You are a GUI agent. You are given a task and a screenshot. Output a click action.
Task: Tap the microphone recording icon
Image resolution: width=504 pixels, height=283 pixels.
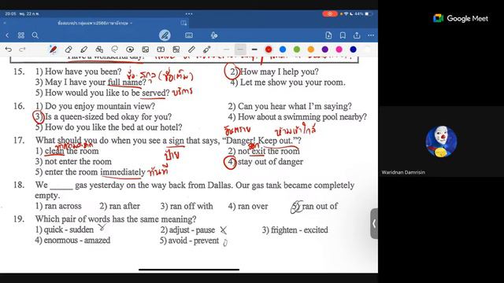214,35
